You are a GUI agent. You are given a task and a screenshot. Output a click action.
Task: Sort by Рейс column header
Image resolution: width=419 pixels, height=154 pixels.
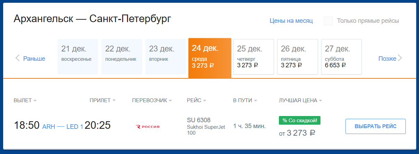pyautogui.click(x=196, y=100)
